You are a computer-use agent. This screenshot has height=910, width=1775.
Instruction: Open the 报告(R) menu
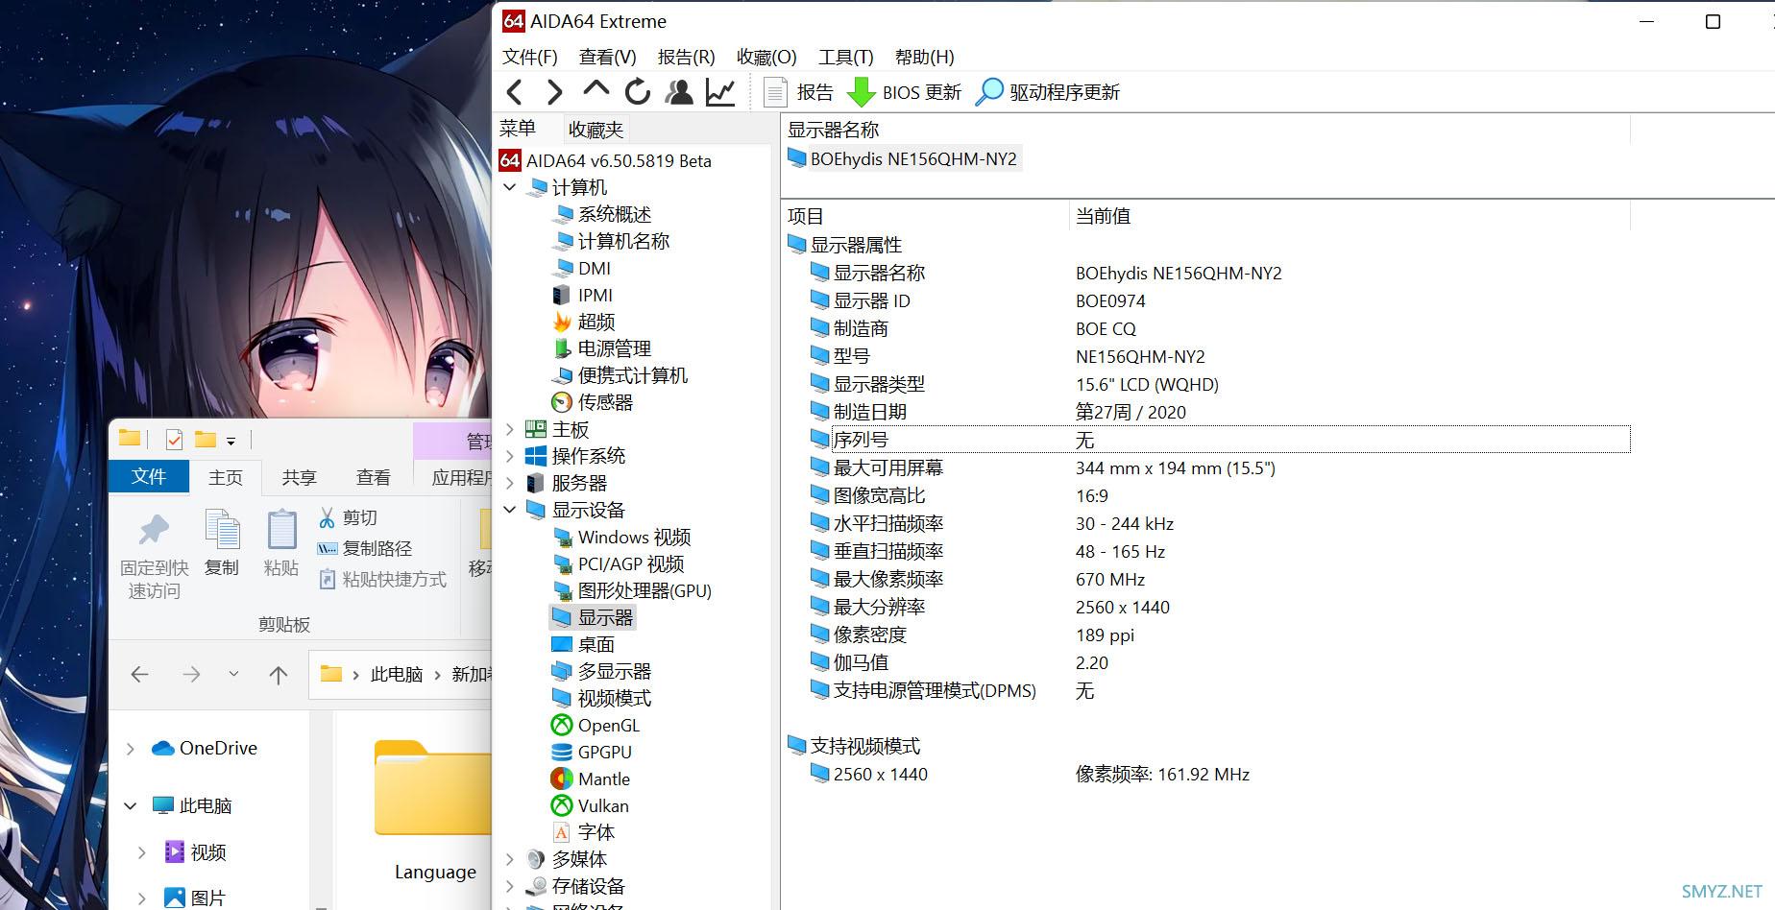pyautogui.click(x=686, y=57)
